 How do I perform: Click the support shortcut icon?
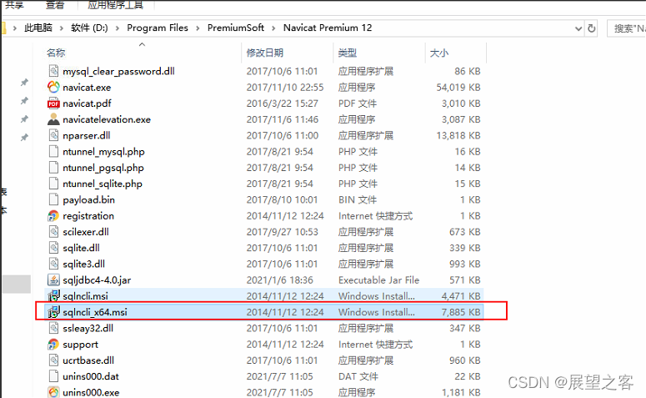53,345
